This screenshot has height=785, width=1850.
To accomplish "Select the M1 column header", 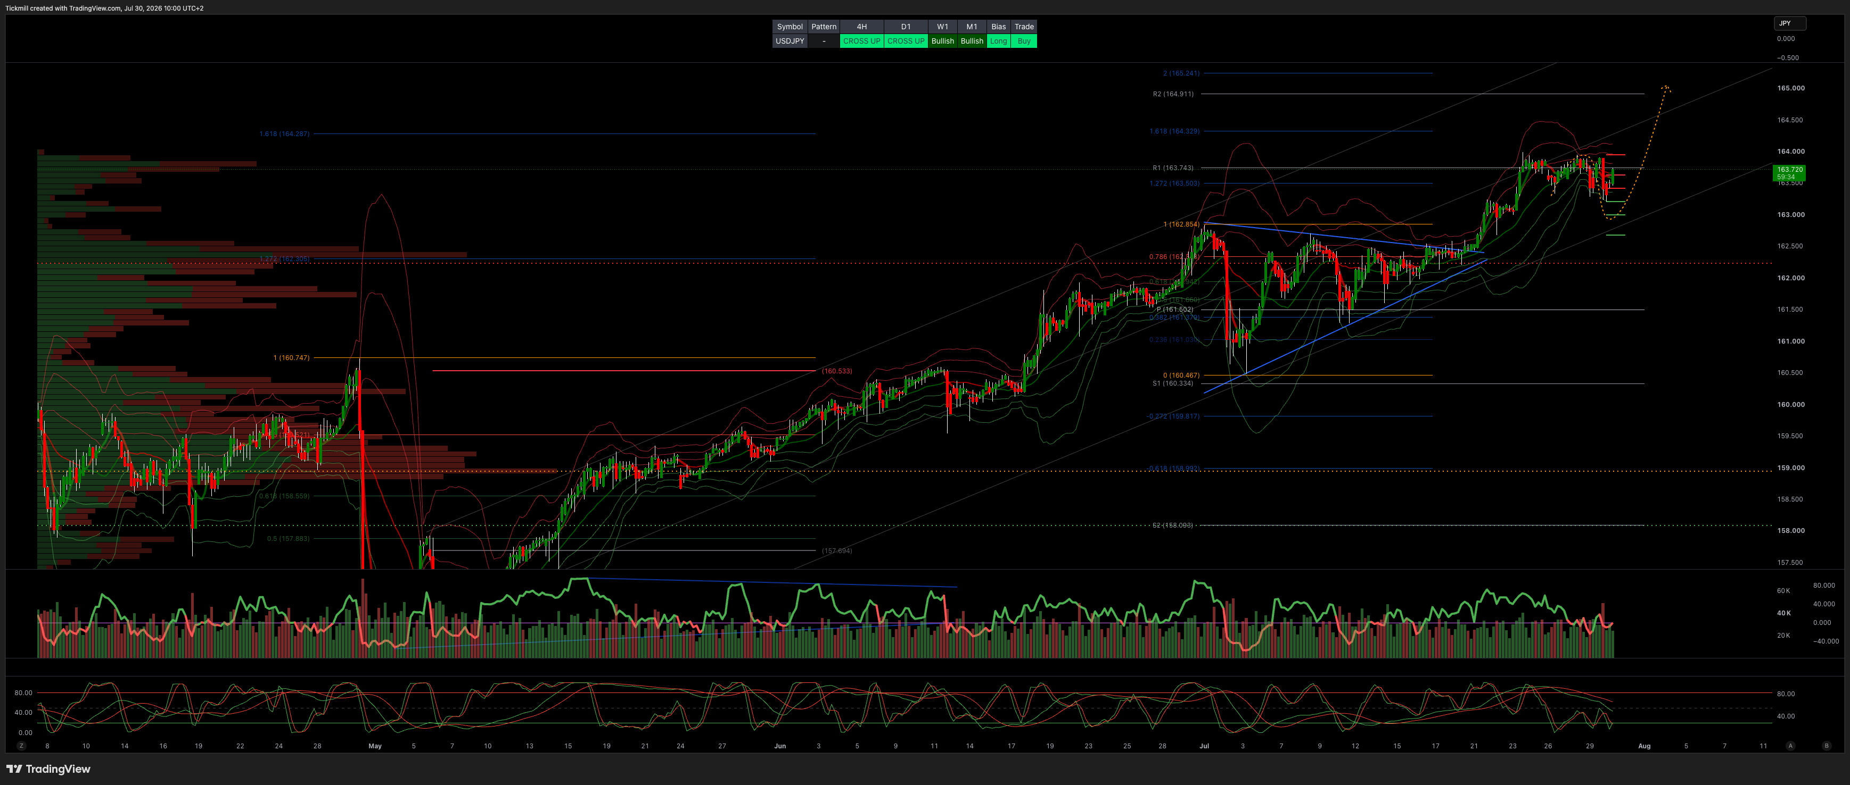I will 972,27.
